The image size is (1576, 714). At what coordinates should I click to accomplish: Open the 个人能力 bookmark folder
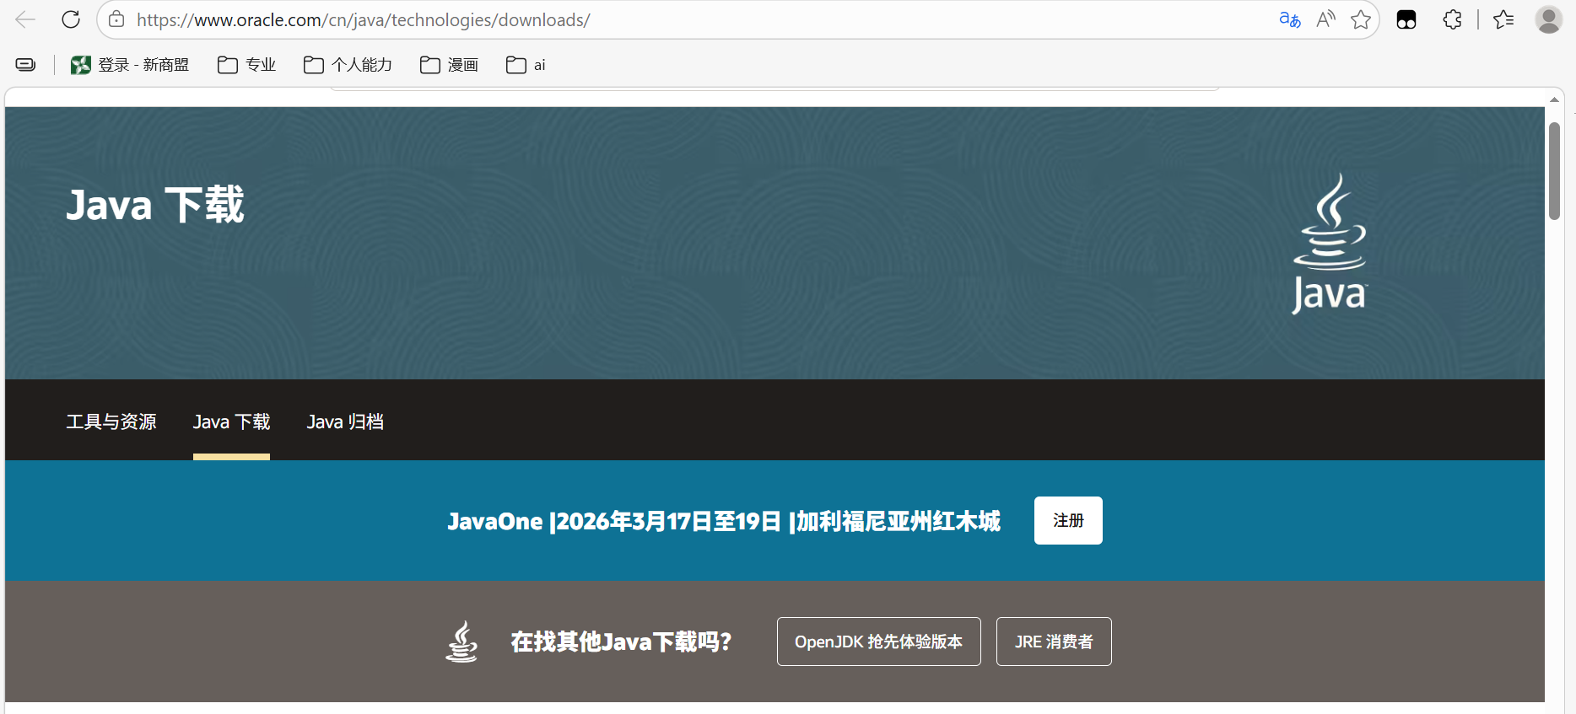coord(348,65)
